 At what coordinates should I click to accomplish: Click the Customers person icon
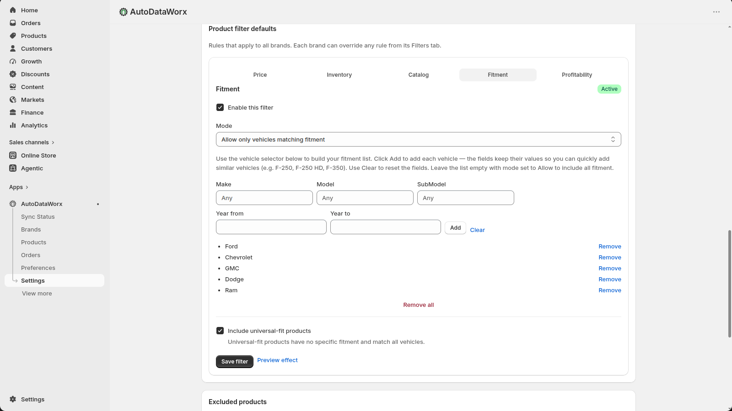click(13, 48)
